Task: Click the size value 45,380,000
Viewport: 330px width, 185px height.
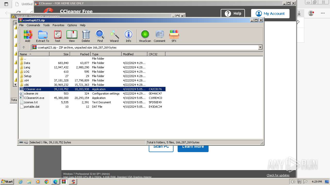Action: (x=61, y=98)
